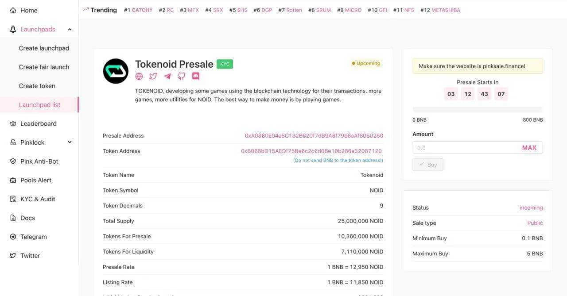567x296 pixels.
Task: Open Leaderboard menu item
Action: (39, 123)
